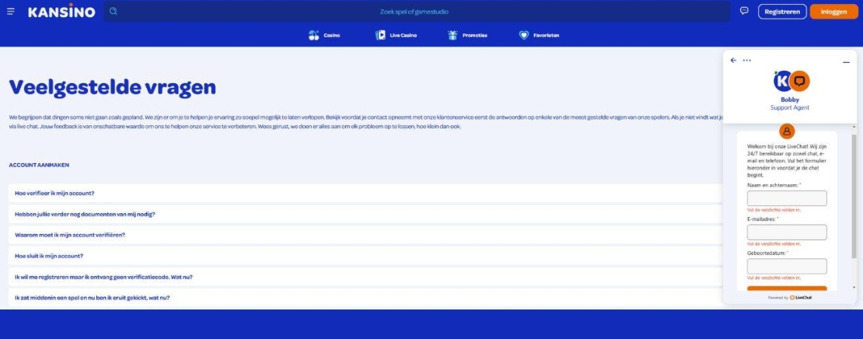Image resolution: width=863 pixels, height=339 pixels.
Task: Focus the E-mailadres field in chat form
Action: tap(787, 232)
